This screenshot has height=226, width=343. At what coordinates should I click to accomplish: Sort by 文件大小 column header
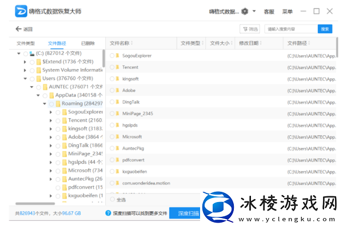[221, 43]
